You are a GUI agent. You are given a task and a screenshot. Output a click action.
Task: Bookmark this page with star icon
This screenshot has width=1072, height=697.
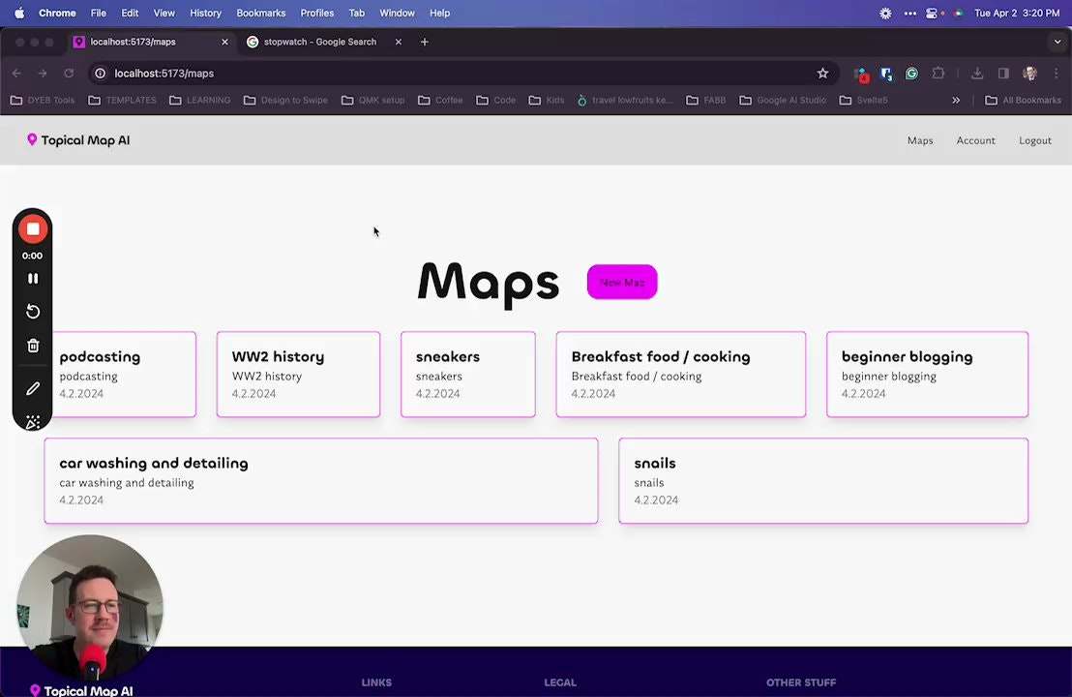[822, 74]
